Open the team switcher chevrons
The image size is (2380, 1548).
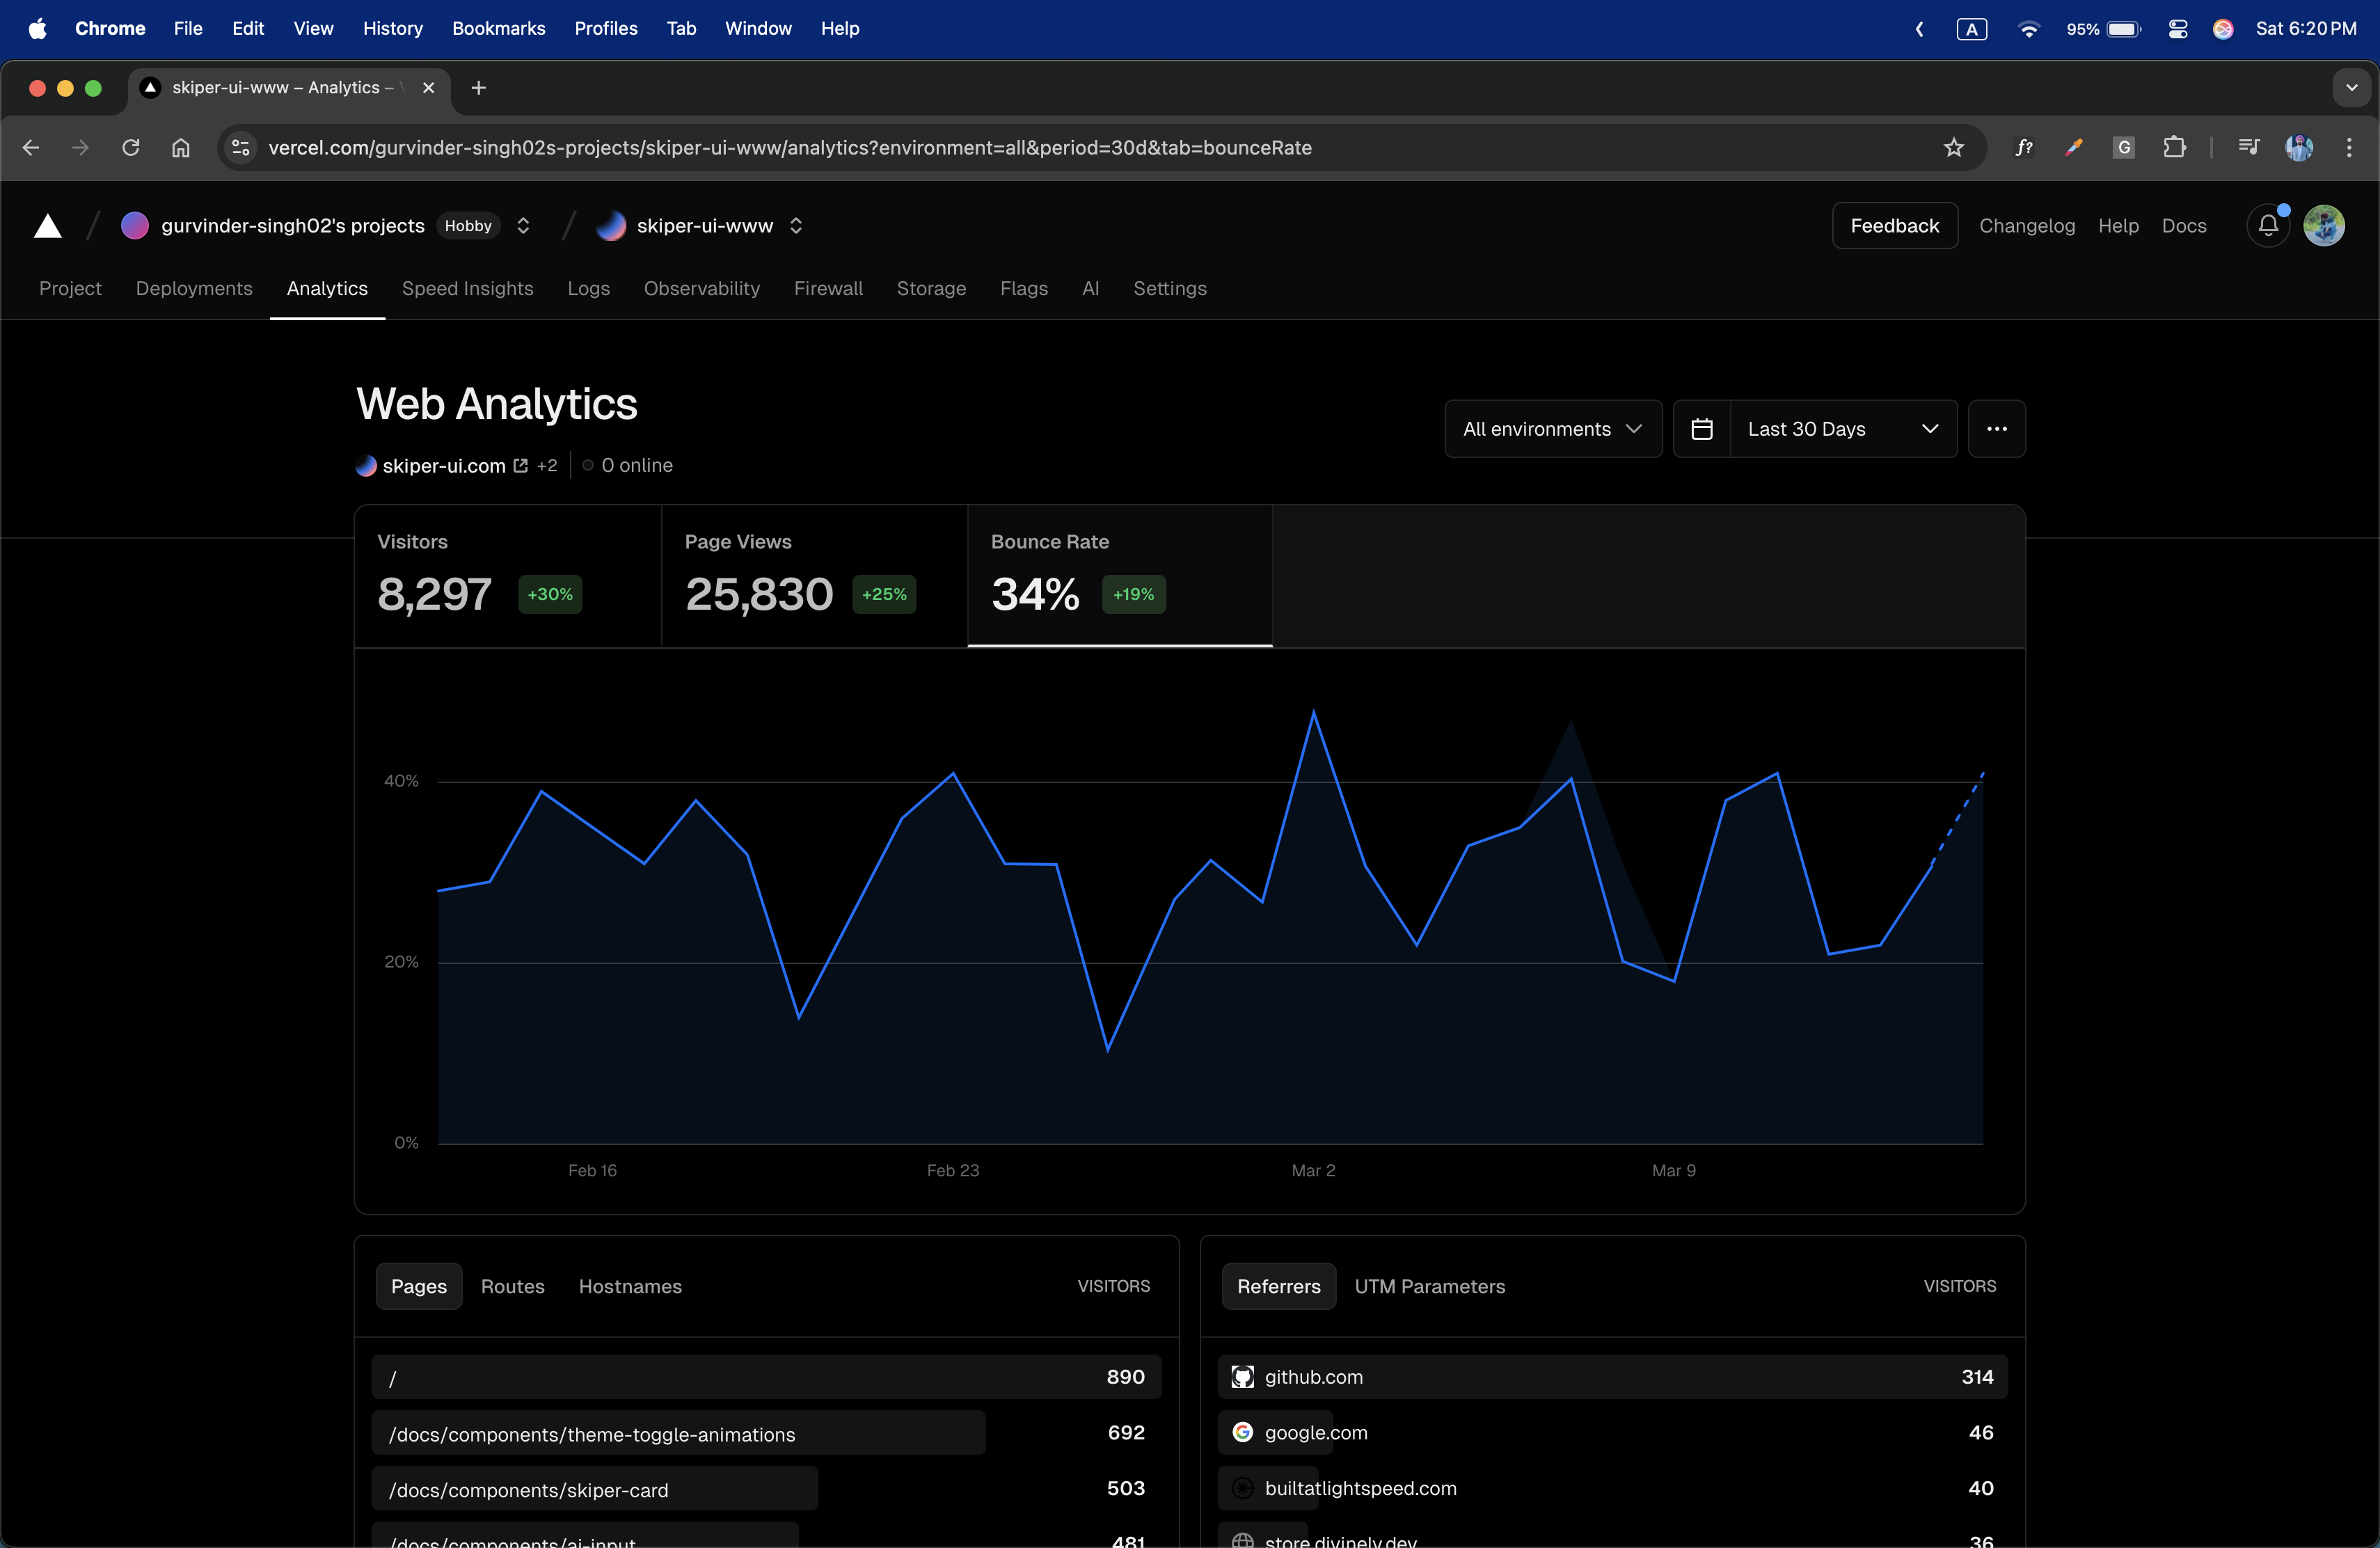pyautogui.click(x=523, y=226)
